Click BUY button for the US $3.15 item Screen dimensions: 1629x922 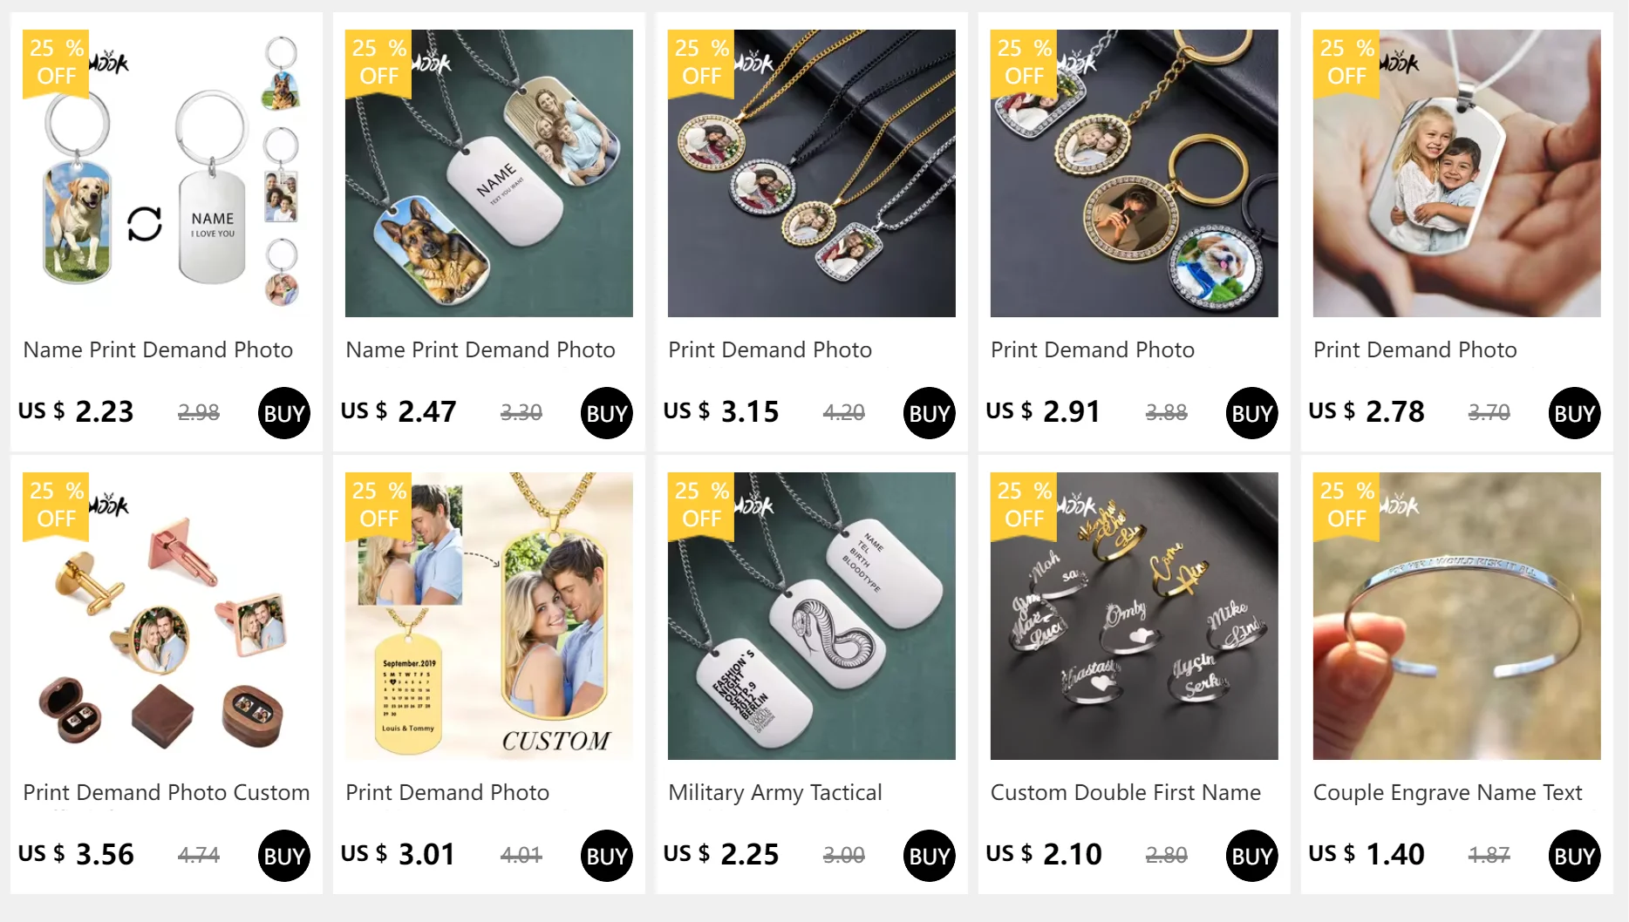(930, 413)
